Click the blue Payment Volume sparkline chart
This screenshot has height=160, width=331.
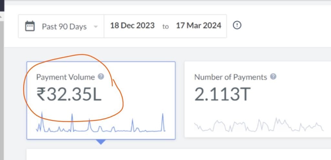point(101,125)
